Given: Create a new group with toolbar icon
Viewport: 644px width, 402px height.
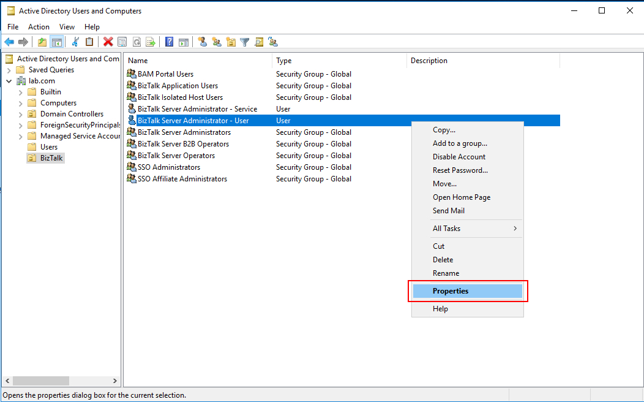Looking at the screenshot, I should (x=217, y=42).
